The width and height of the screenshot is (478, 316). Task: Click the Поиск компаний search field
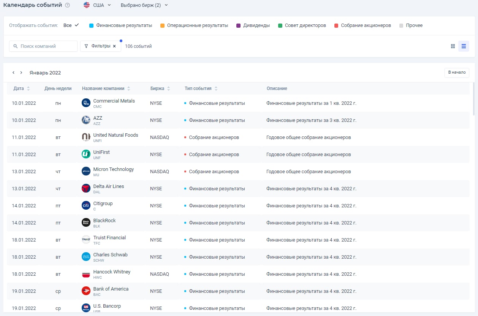pyautogui.click(x=43, y=46)
